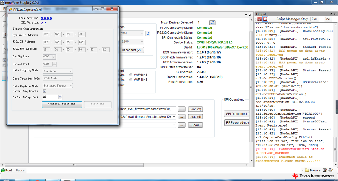
Task: Click FPGA MAC Address first field 12
Action: tap(46, 50)
